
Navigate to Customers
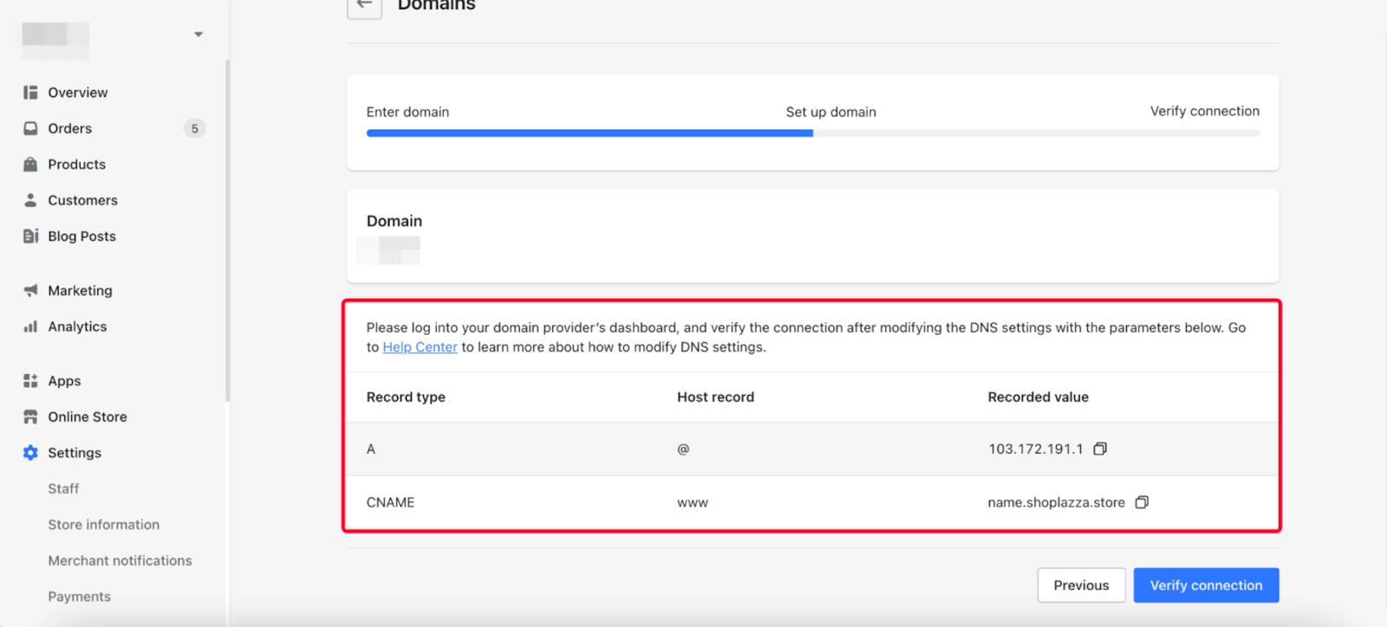pos(82,200)
